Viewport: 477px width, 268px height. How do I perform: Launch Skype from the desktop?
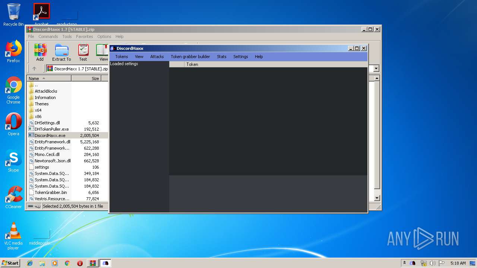pos(13,161)
